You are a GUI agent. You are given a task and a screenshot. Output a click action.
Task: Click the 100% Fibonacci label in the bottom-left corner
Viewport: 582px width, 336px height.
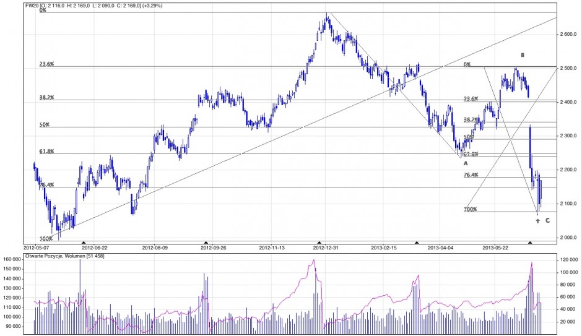45,238
